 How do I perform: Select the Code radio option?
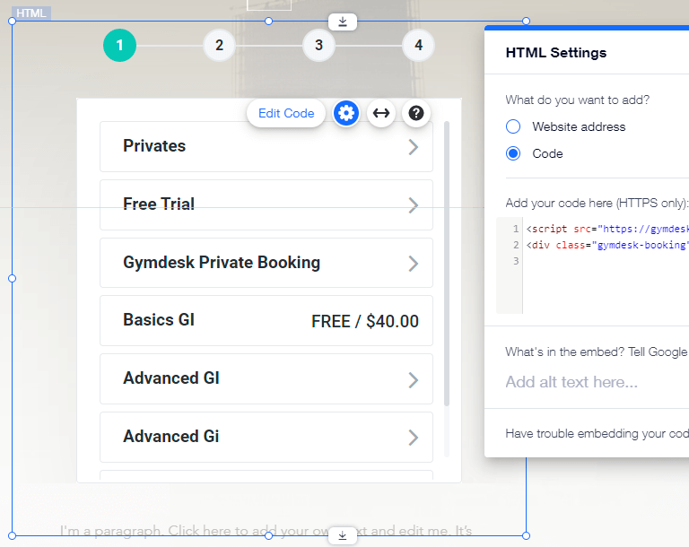[513, 153]
